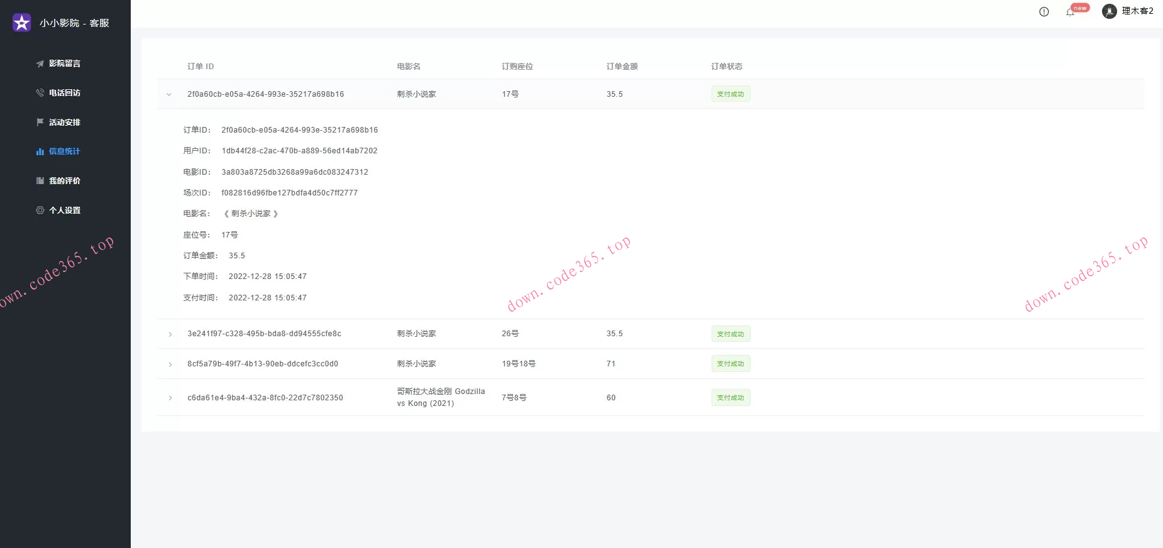1163x548 pixels.
Task: Click the 影院留言 megaphone icon in sidebar
Action: point(40,63)
